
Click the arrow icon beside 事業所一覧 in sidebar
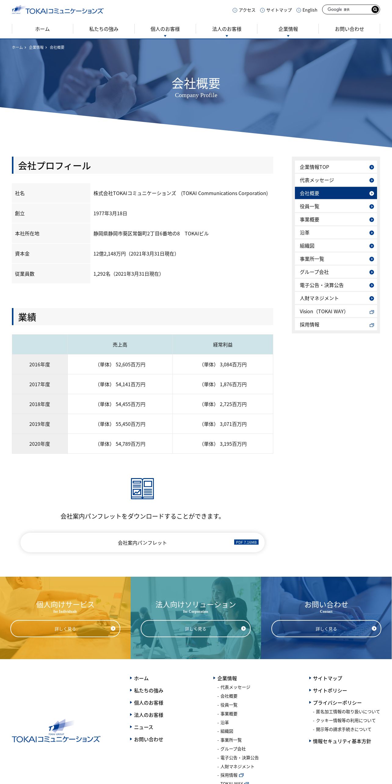point(372,259)
